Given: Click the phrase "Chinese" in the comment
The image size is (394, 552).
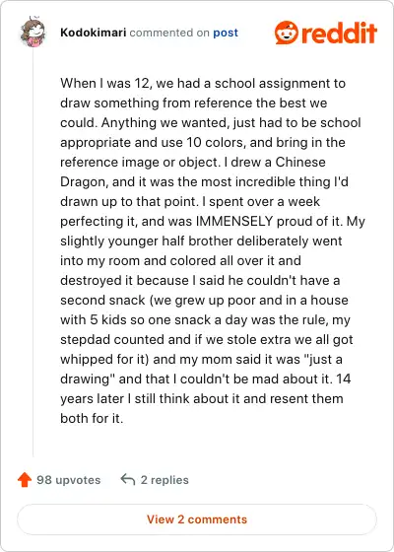Looking at the screenshot, I should pyautogui.click(x=300, y=162).
